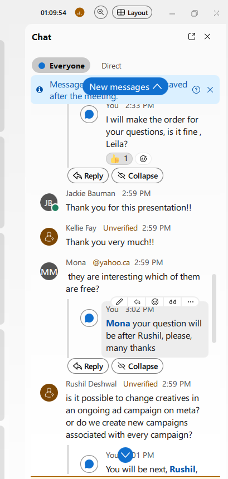Pop out the chat panel
This screenshot has height=479, width=228.
click(192, 37)
